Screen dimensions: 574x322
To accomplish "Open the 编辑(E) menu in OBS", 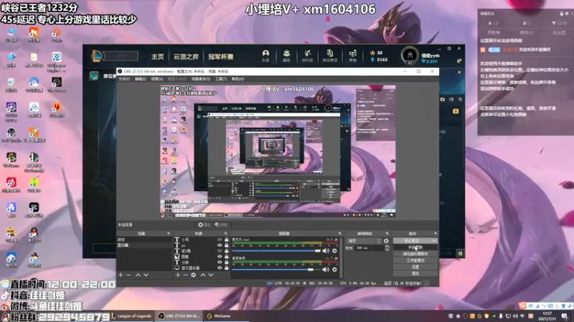I will [x=140, y=79].
